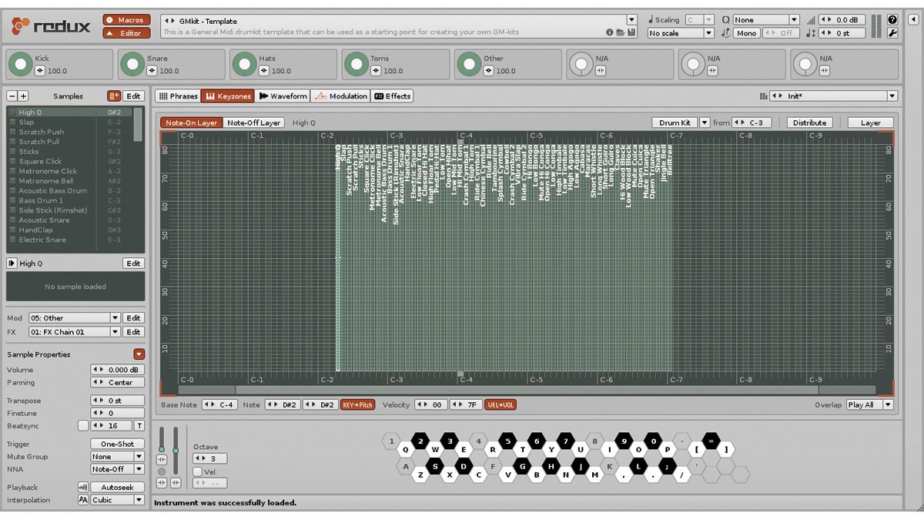Click Edit next to Samples
The width and height of the screenshot is (924, 520).
point(133,96)
